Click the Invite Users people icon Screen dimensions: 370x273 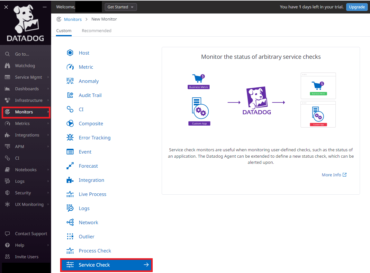coord(7,257)
